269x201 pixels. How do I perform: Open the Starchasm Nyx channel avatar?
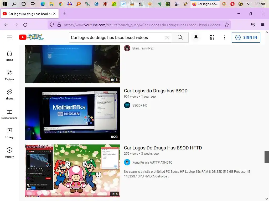[127, 48]
